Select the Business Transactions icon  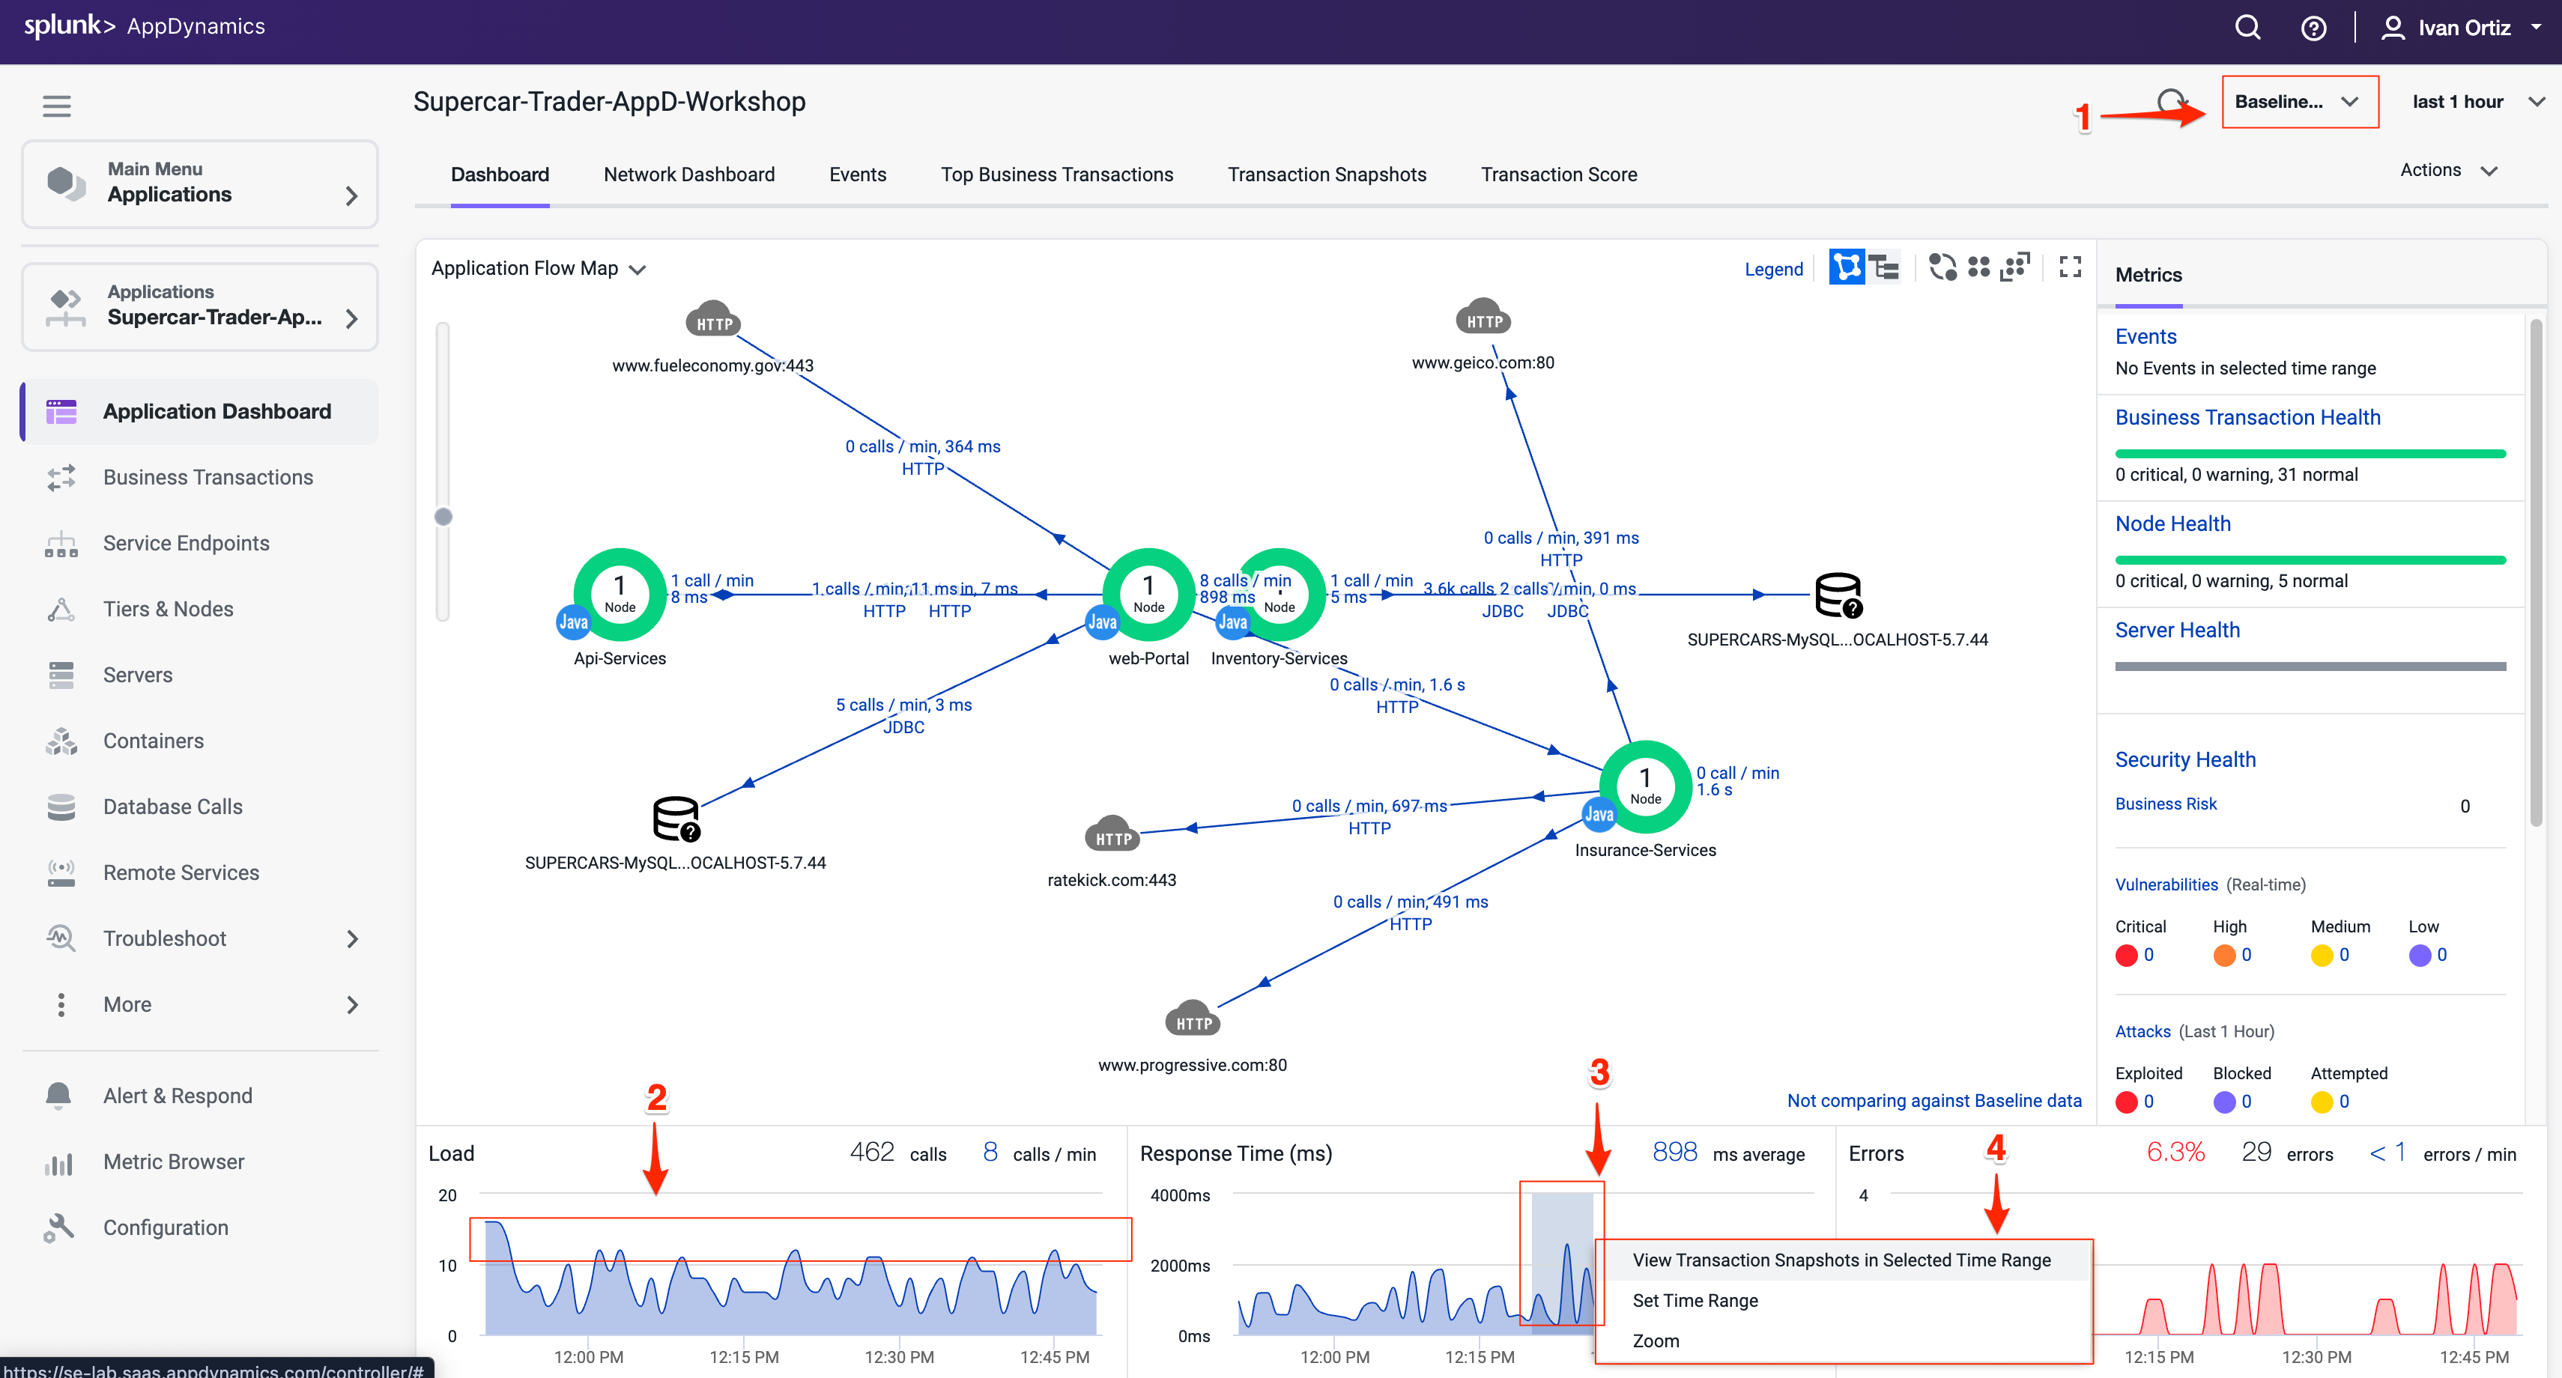tap(61, 477)
